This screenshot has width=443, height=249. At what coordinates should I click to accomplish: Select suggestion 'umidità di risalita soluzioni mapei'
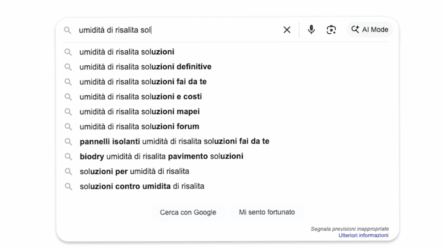click(x=138, y=111)
